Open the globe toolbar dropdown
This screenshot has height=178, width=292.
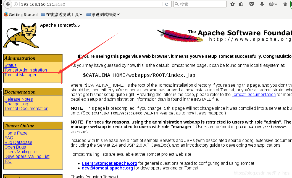(273, 4)
